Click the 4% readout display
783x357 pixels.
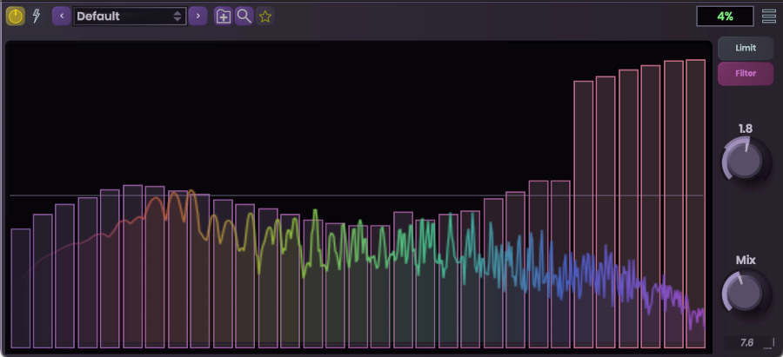[x=724, y=16]
